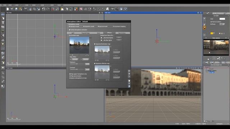Click the Cut scissors icon
Image resolution: width=230 pixels, height=129 pixels.
pyautogui.click(x=26, y=9)
